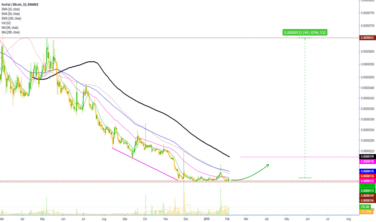
Task: Click the Jul label before the first Aug
Action: pos(84,219)
